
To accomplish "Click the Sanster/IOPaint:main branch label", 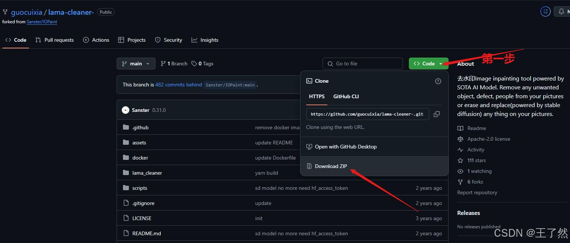I will (x=230, y=85).
